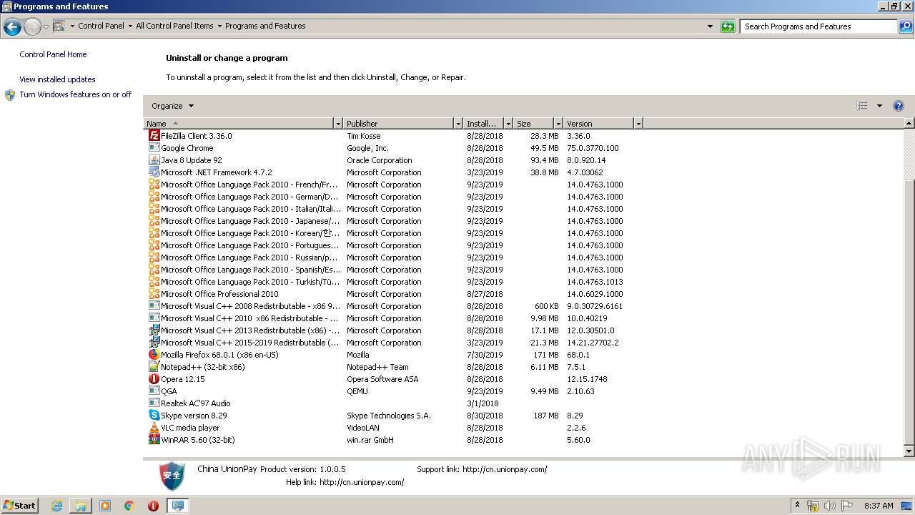This screenshot has height=515, width=915.
Task: Open View installed updates link
Action: 57,79
